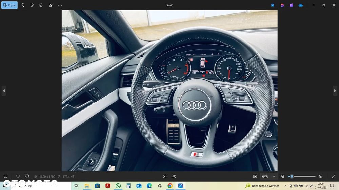Click the text extraction scan icon
The image size is (339, 190).
point(174,177)
